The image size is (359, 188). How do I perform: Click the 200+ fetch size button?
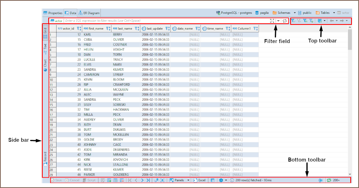click(x=334, y=180)
